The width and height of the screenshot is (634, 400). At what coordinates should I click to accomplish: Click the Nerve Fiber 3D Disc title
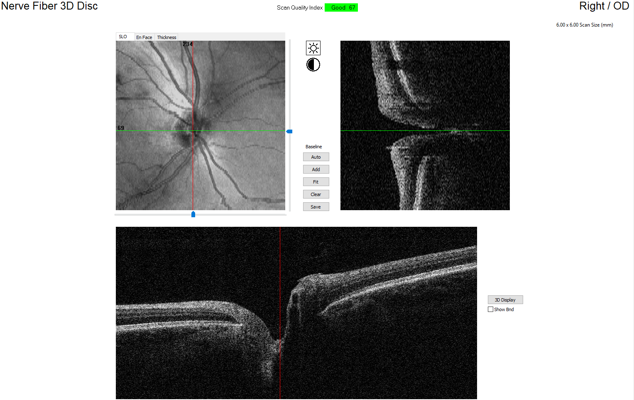coord(49,6)
